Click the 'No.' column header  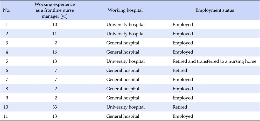[x=7, y=10]
